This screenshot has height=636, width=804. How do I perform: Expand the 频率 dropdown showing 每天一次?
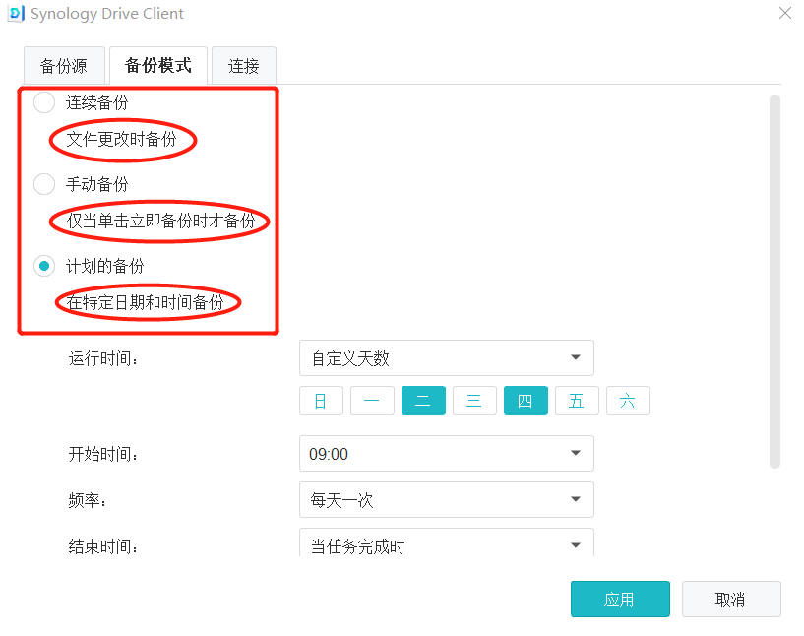pos(447,499)
